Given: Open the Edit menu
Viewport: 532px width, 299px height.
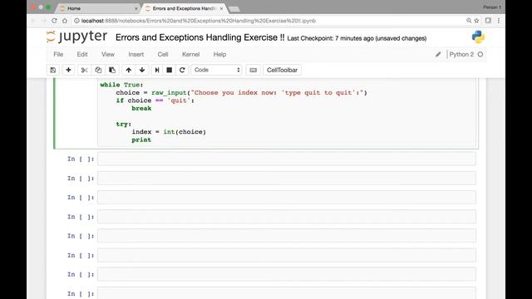Looking at the screenshot, I should [82, 54].
